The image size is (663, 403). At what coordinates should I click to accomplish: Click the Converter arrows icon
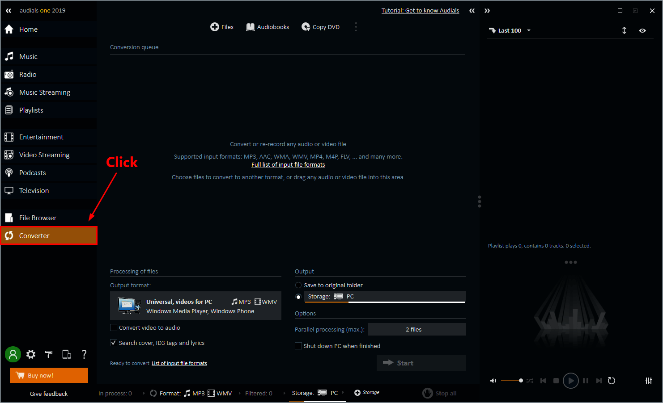[x=9, y=235]
